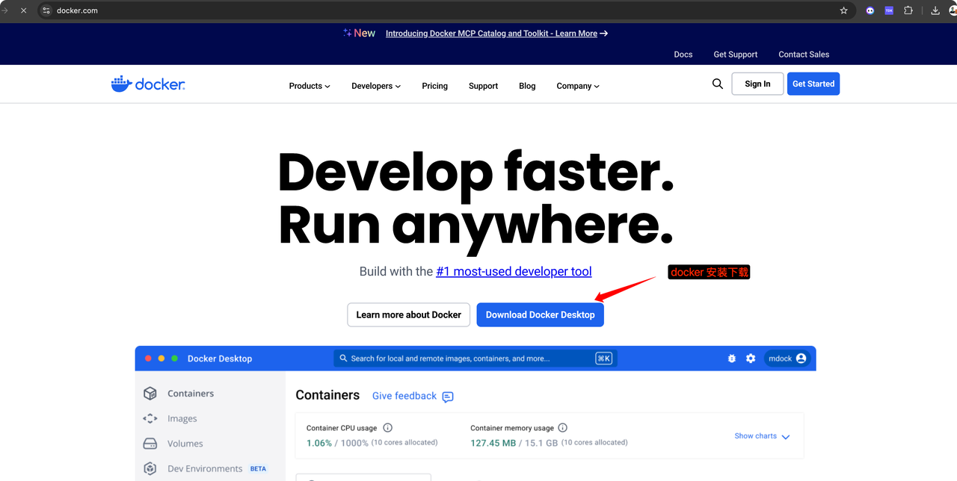This screenshot has height=481, width=957.
Task: Click the Give feedback chat icon
Action: point(448,397)
